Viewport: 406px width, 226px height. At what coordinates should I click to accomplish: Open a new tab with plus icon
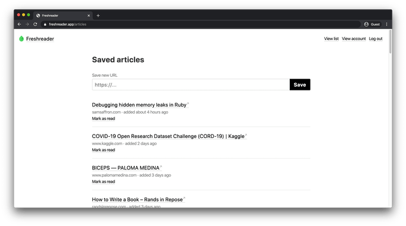[x=98, y=15]
